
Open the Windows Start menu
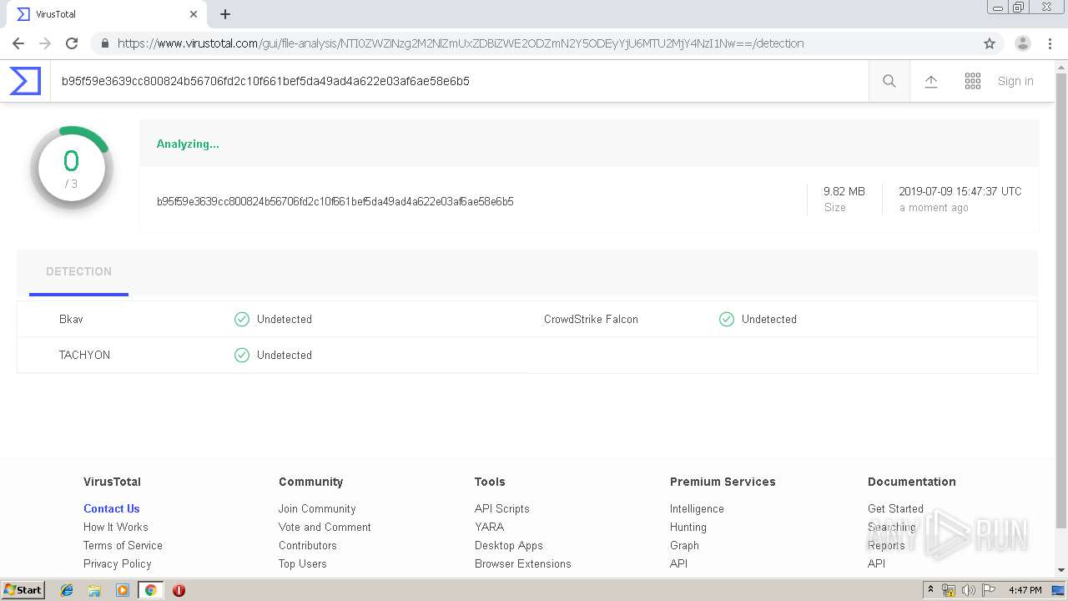coord(23,590)
